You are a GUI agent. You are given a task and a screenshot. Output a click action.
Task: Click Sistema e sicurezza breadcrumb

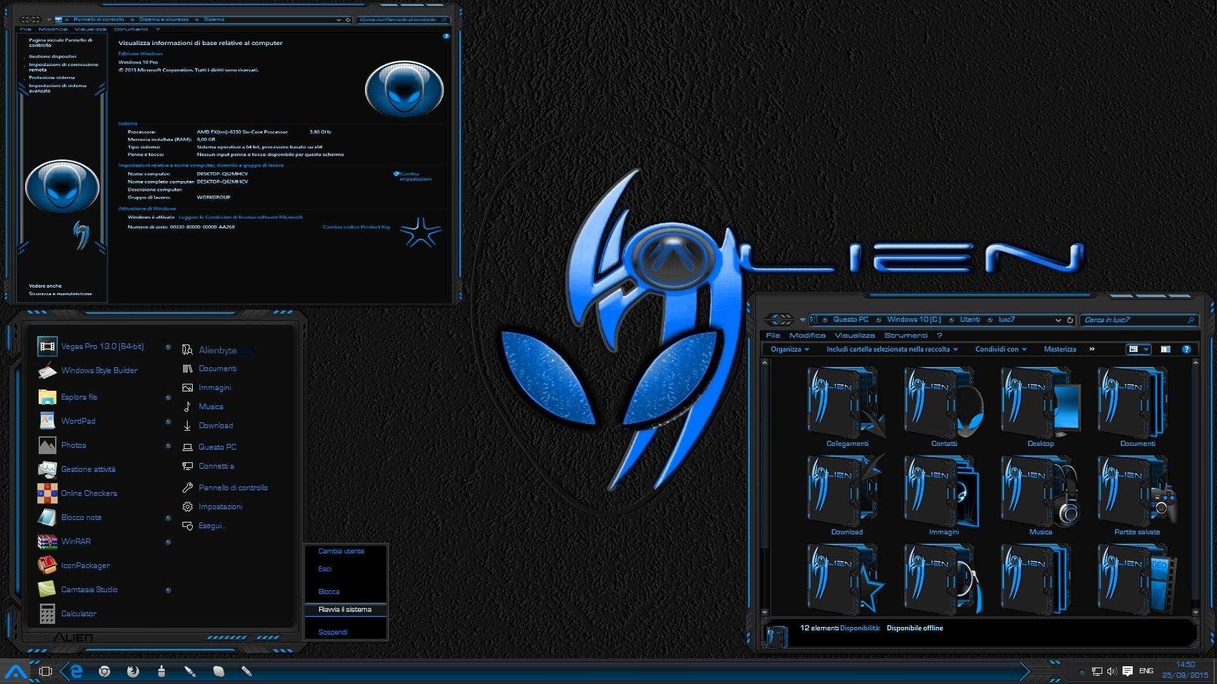point(164,20)
